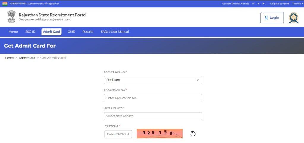Click Admit Card in the breadcrumb
This screenshot has height=143, width=304.
tap(27, 58)
